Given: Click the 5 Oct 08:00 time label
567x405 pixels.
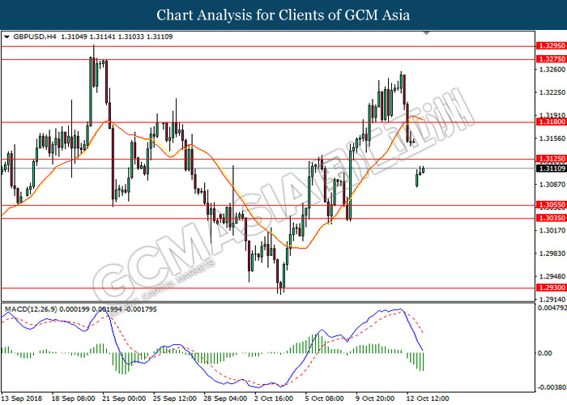Looking at the screenshot, I should [325, 399].
